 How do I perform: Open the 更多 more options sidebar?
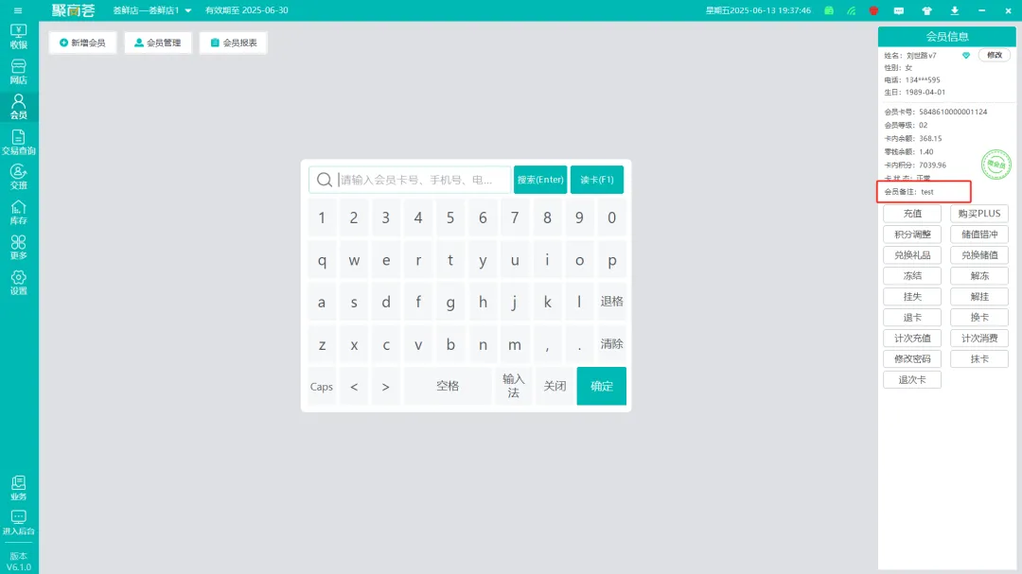click(x=19, y=248)
